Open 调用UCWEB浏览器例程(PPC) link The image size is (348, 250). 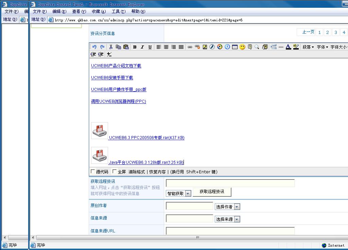[x=119, y=101]
